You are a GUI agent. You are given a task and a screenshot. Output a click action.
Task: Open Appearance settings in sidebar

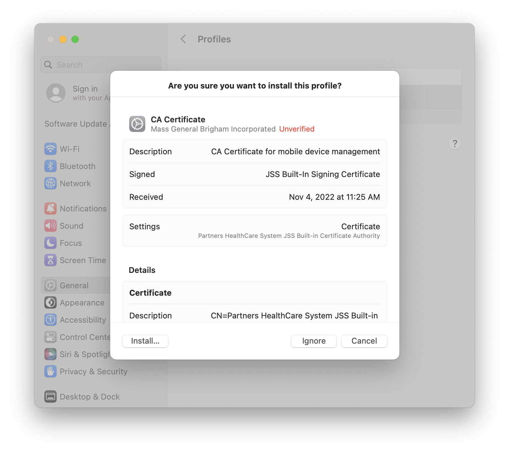point(82,303)
